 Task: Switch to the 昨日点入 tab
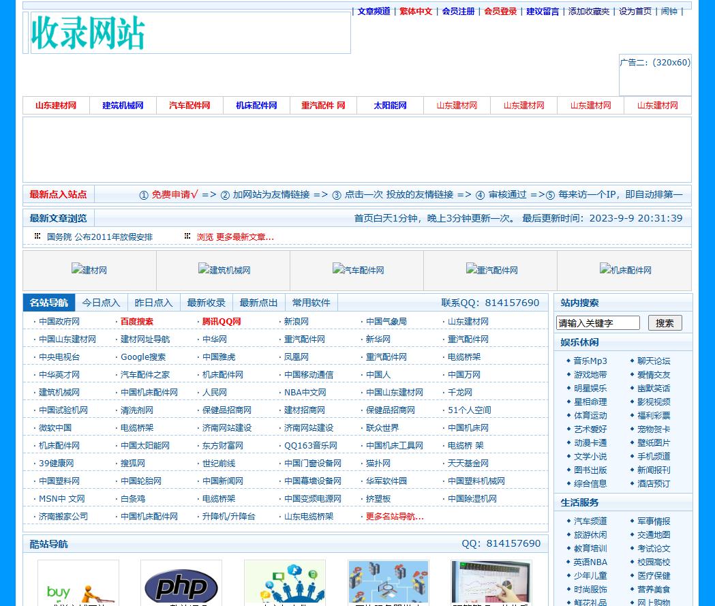153,303
